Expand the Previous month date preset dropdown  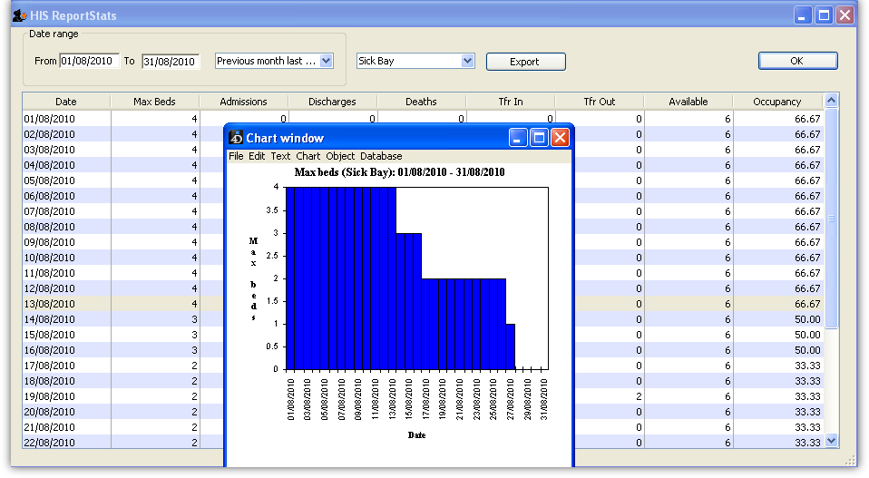click(x=327, y=61)
